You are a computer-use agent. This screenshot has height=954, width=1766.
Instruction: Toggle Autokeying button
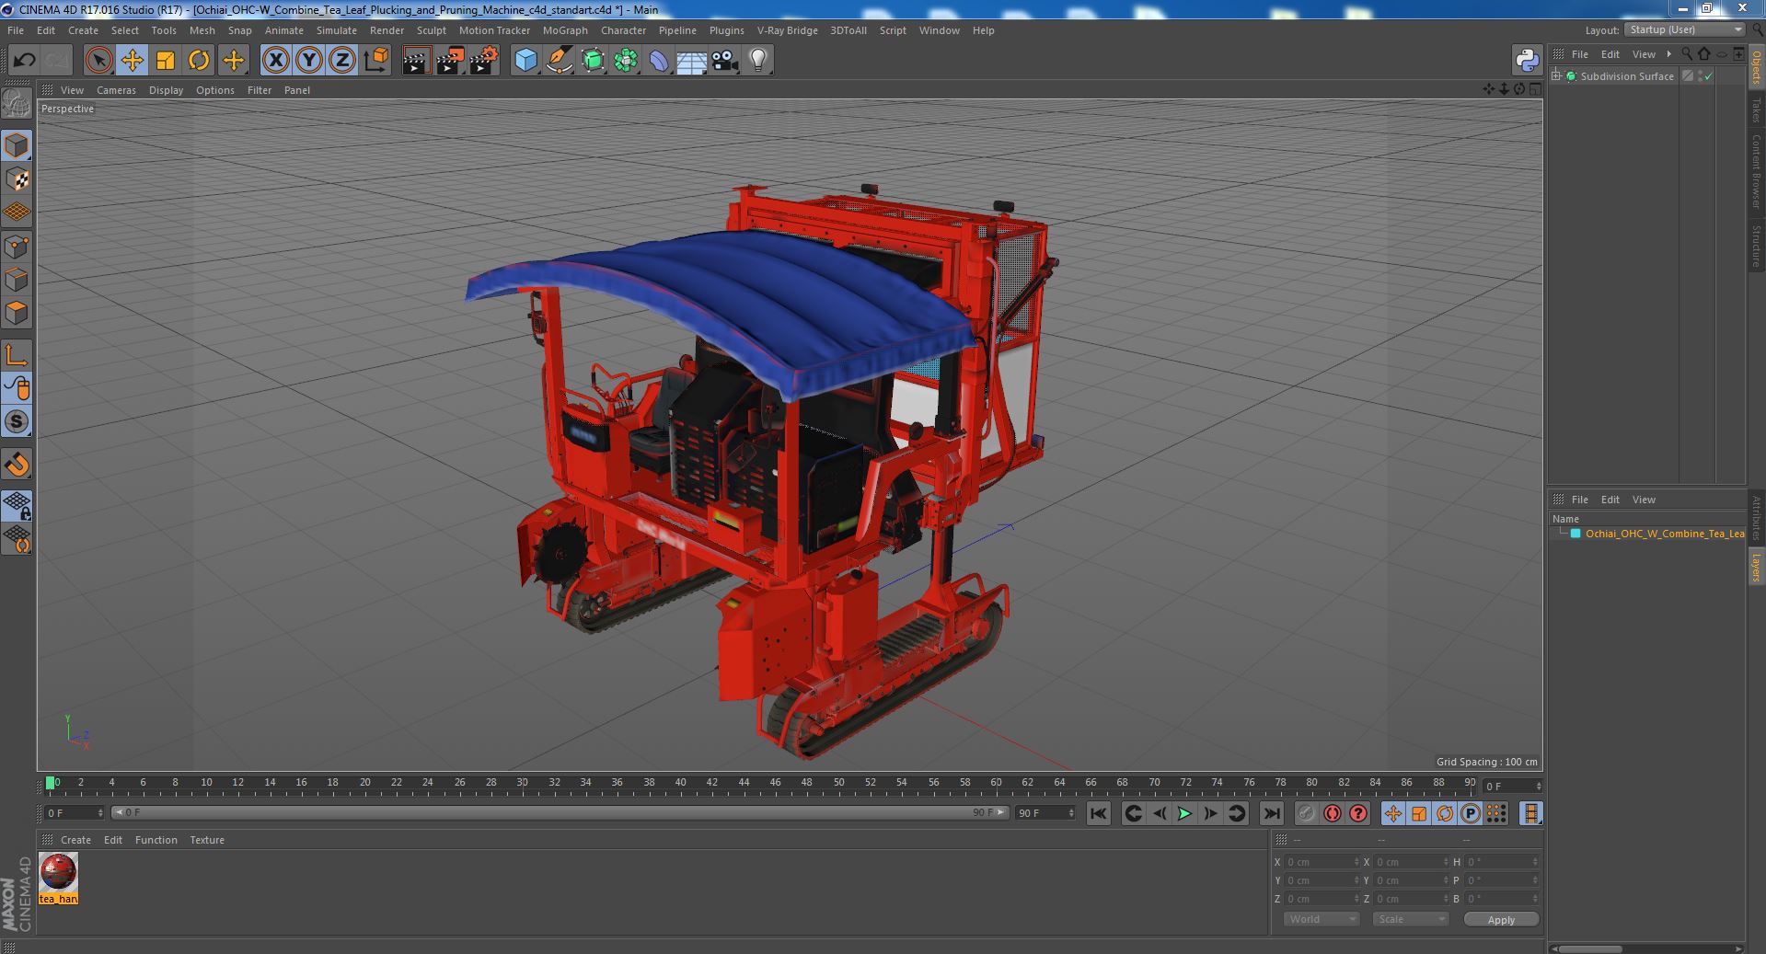1332,813
